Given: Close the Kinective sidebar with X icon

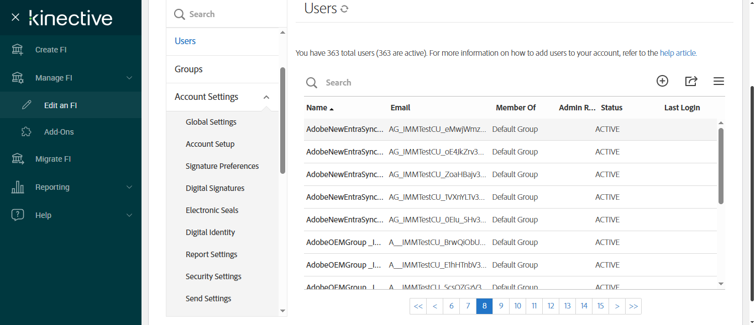Looking at the screenshot, I should 15,17.
